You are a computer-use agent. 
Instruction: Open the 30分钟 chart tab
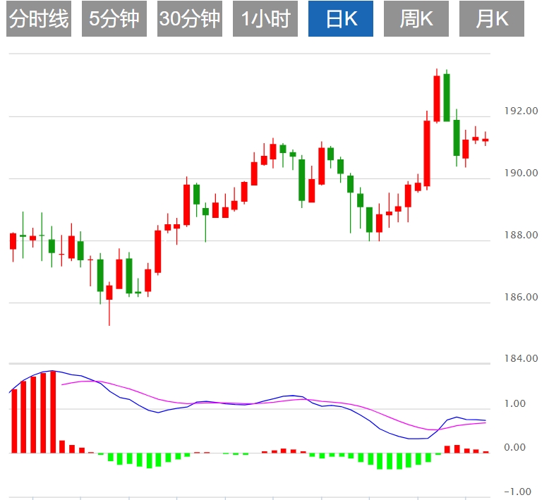[x=190, y=18]
